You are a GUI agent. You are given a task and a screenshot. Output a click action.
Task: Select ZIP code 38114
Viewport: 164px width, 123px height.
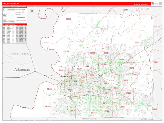[79, 93]
